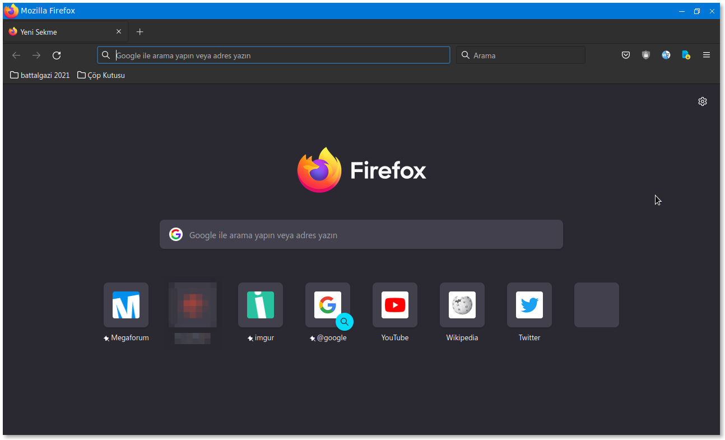Open the Wikipedia shortcut tile
The width and height of the screenshot is (725, 440).
(x=462, y=305)
